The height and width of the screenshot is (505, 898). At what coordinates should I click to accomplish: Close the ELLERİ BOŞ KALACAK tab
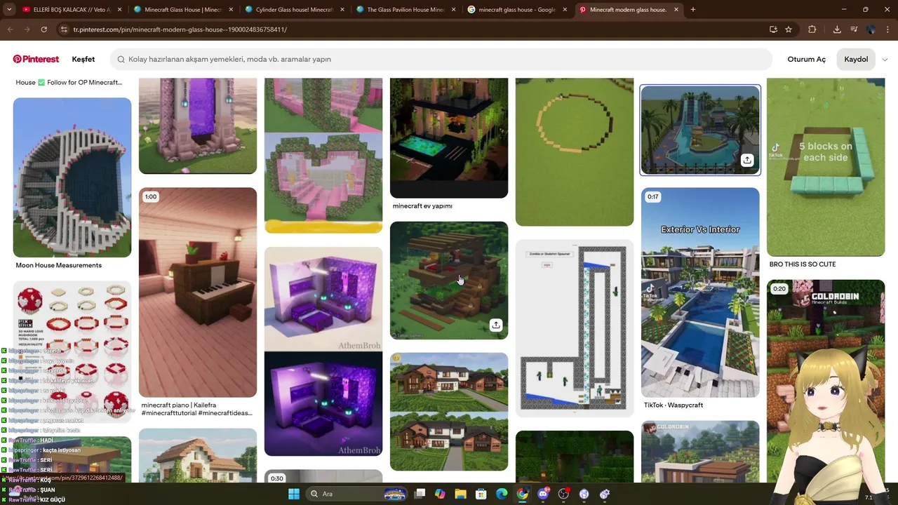coord(119,10)
